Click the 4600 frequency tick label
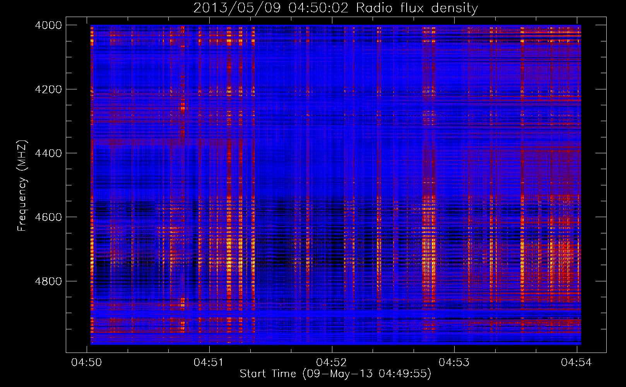The width and height of the screenshot is (626, 387). pyautogui.click(x=48, y=217)
